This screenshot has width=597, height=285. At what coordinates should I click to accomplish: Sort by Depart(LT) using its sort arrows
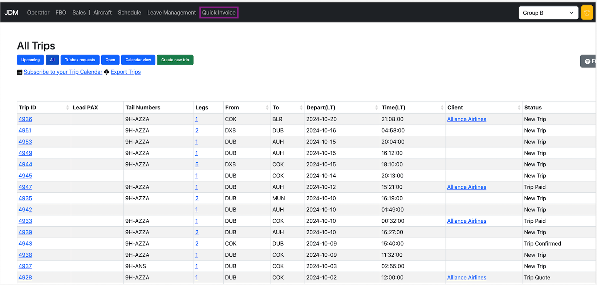click(376, 108)
